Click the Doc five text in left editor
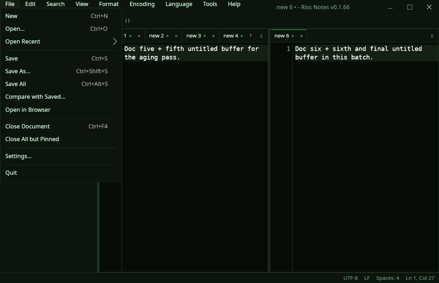The height and width of the screenshot is (283, 439). 192,53
